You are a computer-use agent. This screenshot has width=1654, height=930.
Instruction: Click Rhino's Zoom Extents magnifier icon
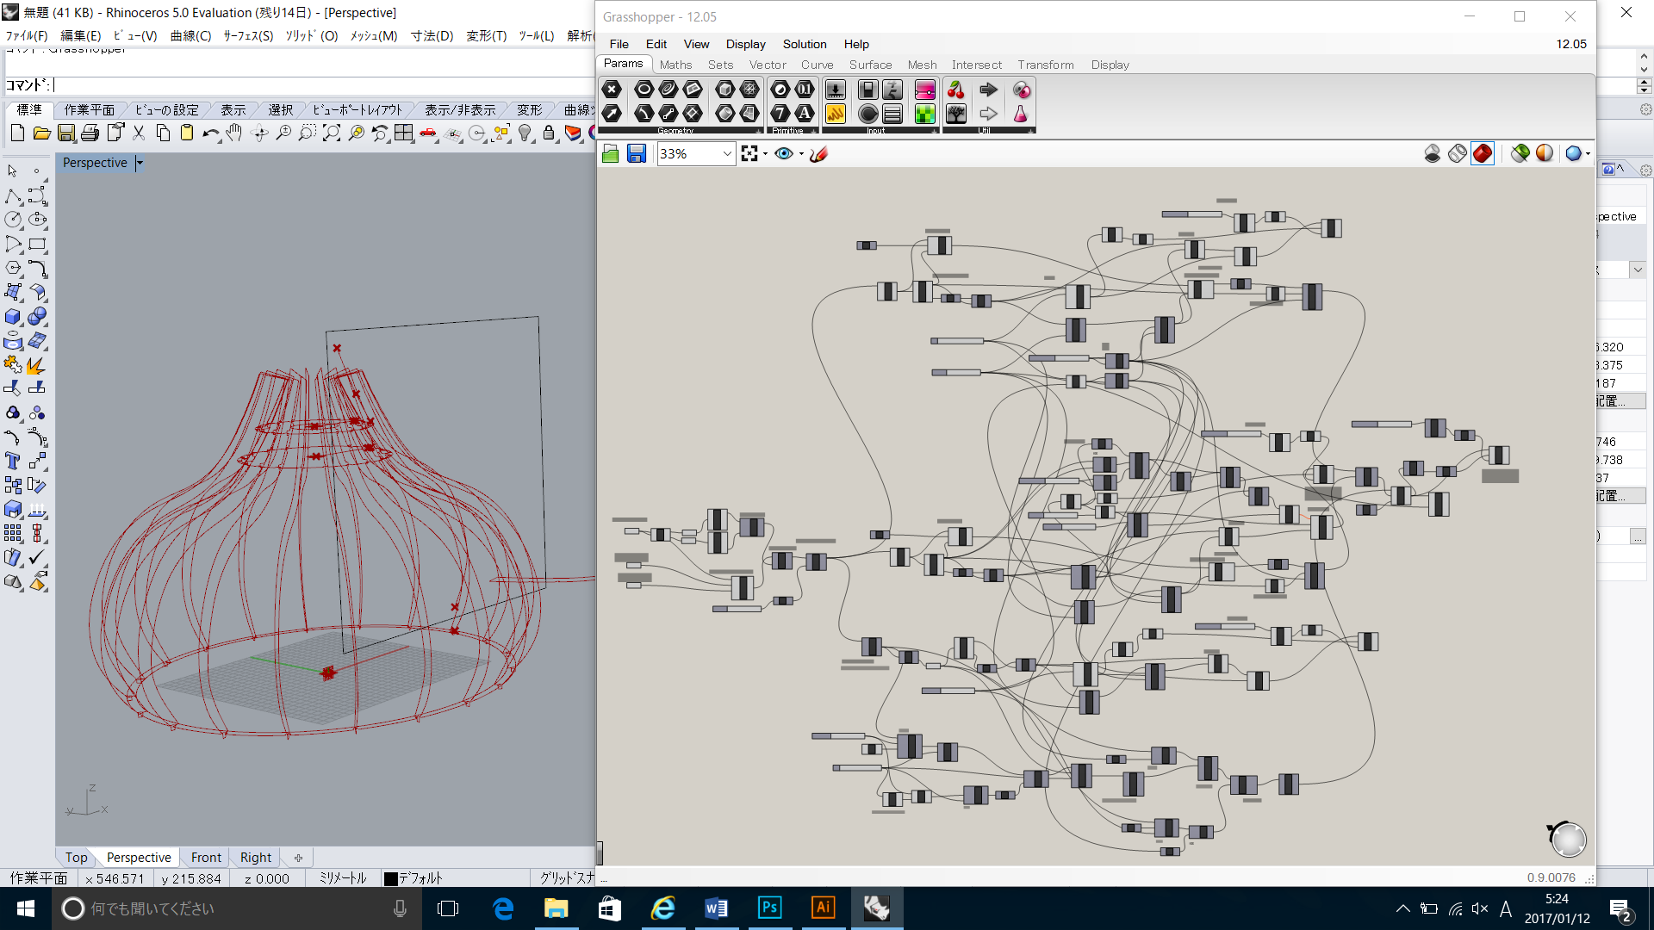[332, 133]
